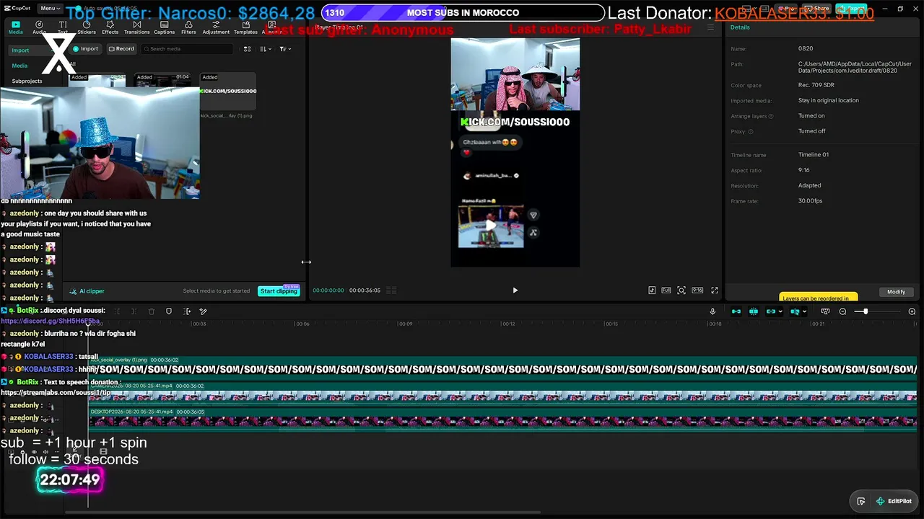
Task: Click the Start clipping button
Action: tap(279, 291)
